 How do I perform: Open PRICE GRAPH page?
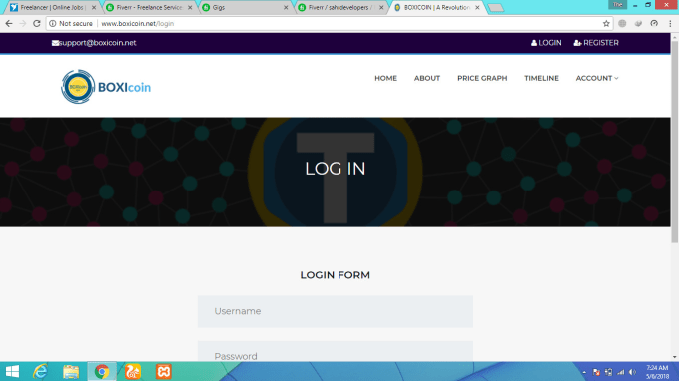tap(482, 78)
